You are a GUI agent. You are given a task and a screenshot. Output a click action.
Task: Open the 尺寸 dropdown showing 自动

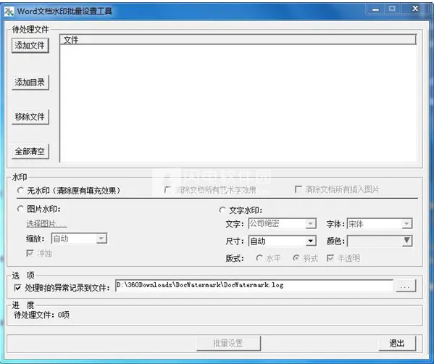click(x=283, y=241)
